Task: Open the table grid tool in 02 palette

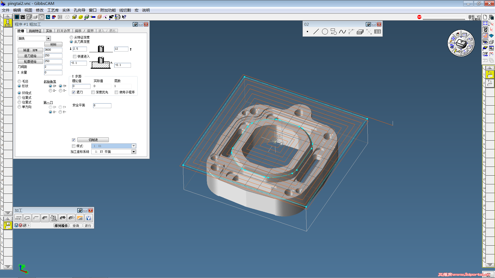Action: [377, 32]
